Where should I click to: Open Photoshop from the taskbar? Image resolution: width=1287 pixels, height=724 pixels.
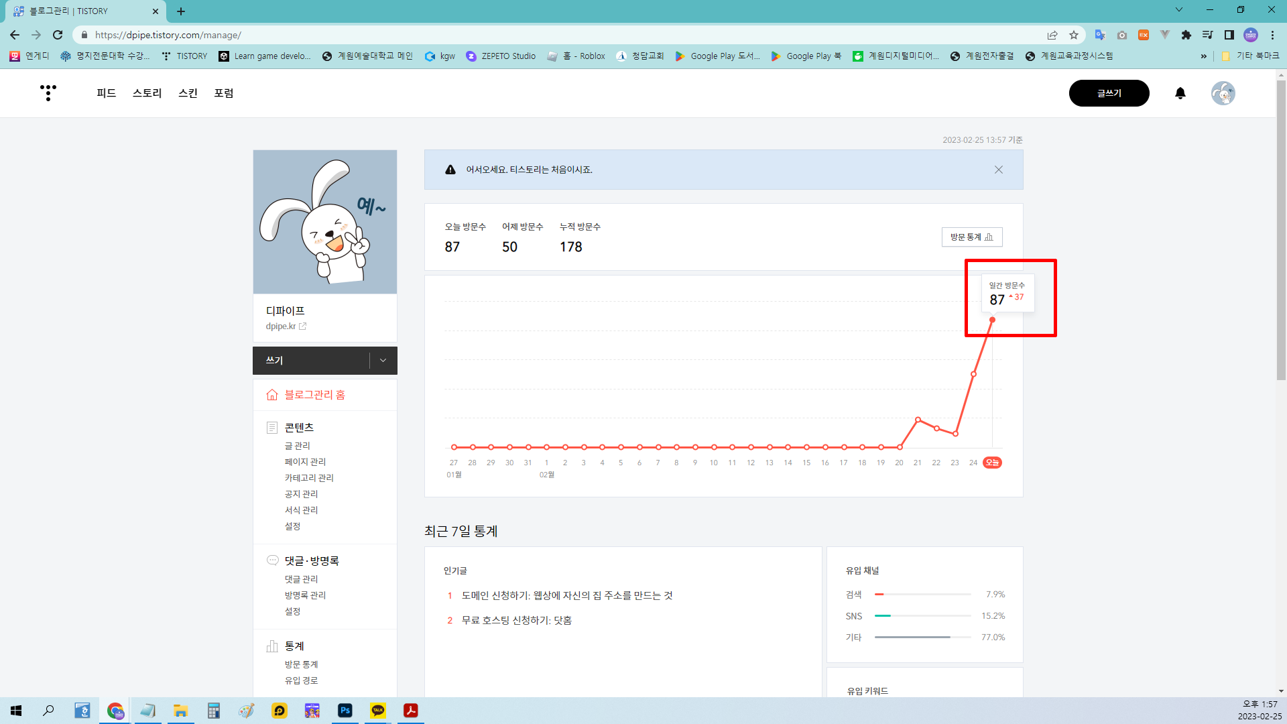pyautogui.click(x=345, y=711)
